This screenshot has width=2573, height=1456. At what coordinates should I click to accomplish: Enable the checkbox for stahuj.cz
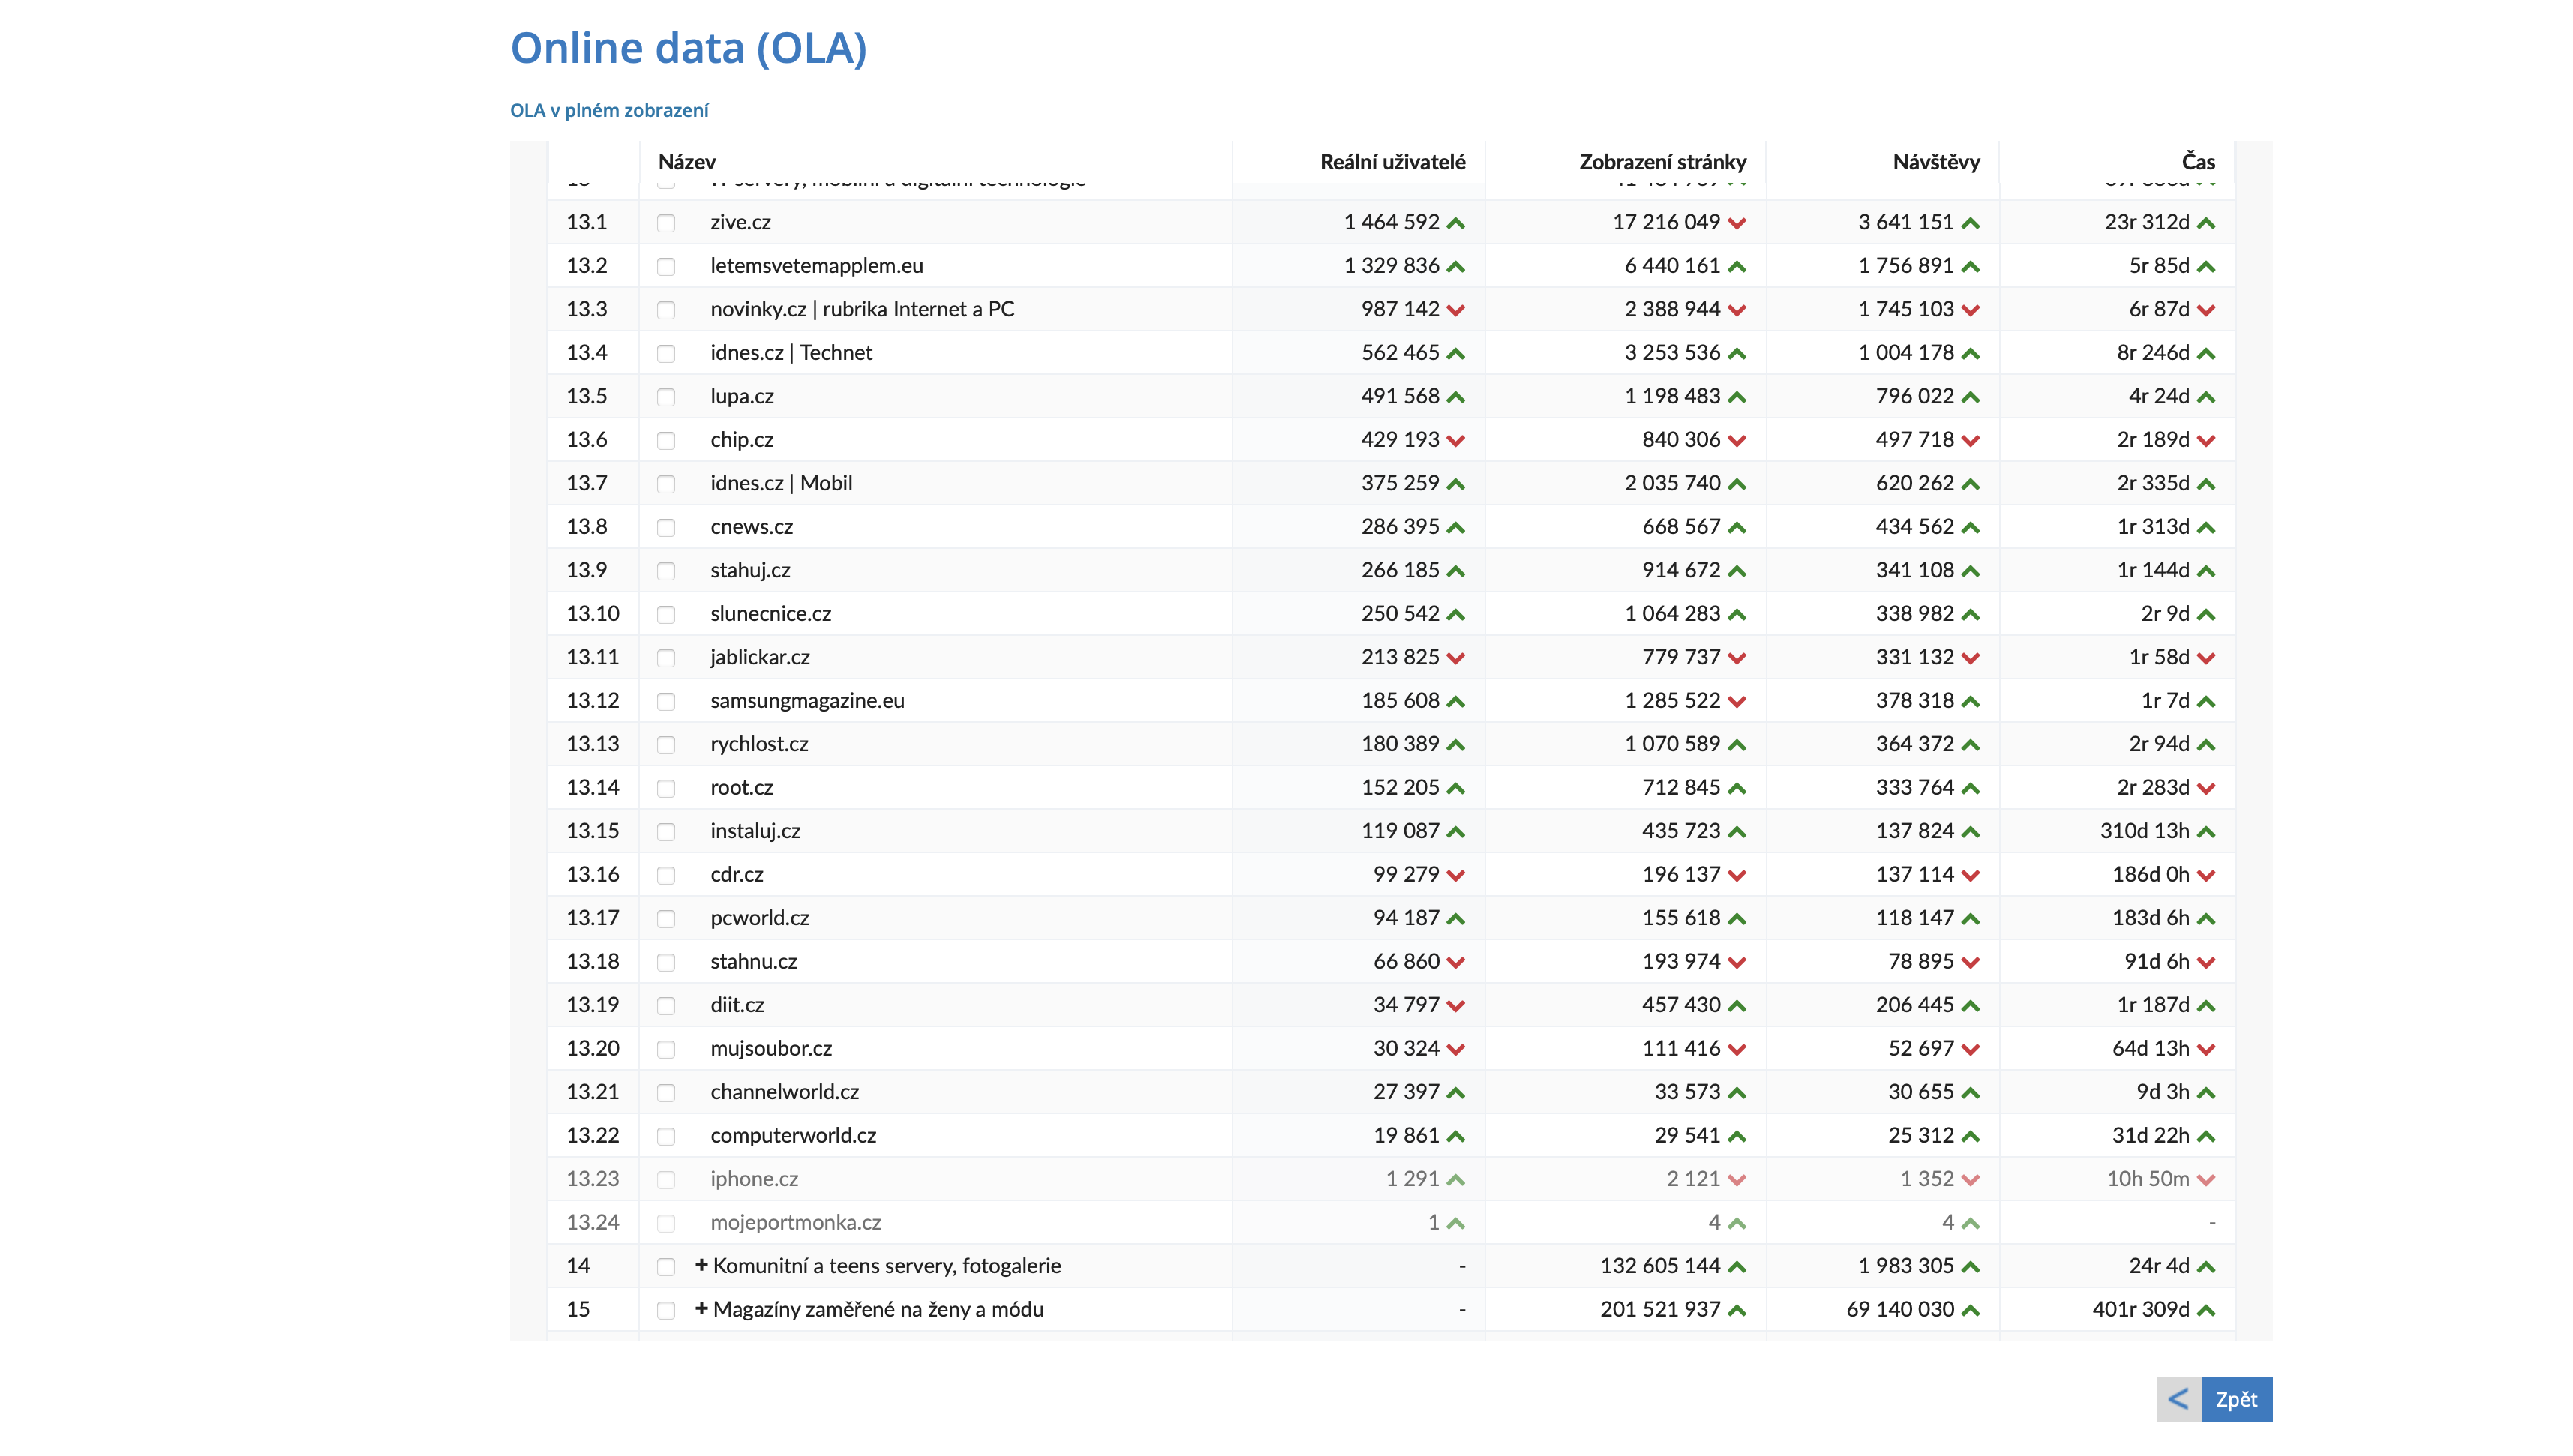point(666,571)
